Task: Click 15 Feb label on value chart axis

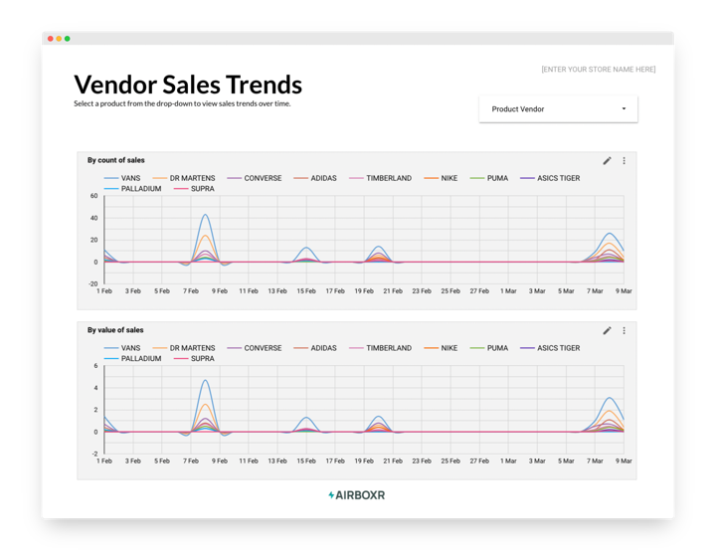Action: click(306, 460)
